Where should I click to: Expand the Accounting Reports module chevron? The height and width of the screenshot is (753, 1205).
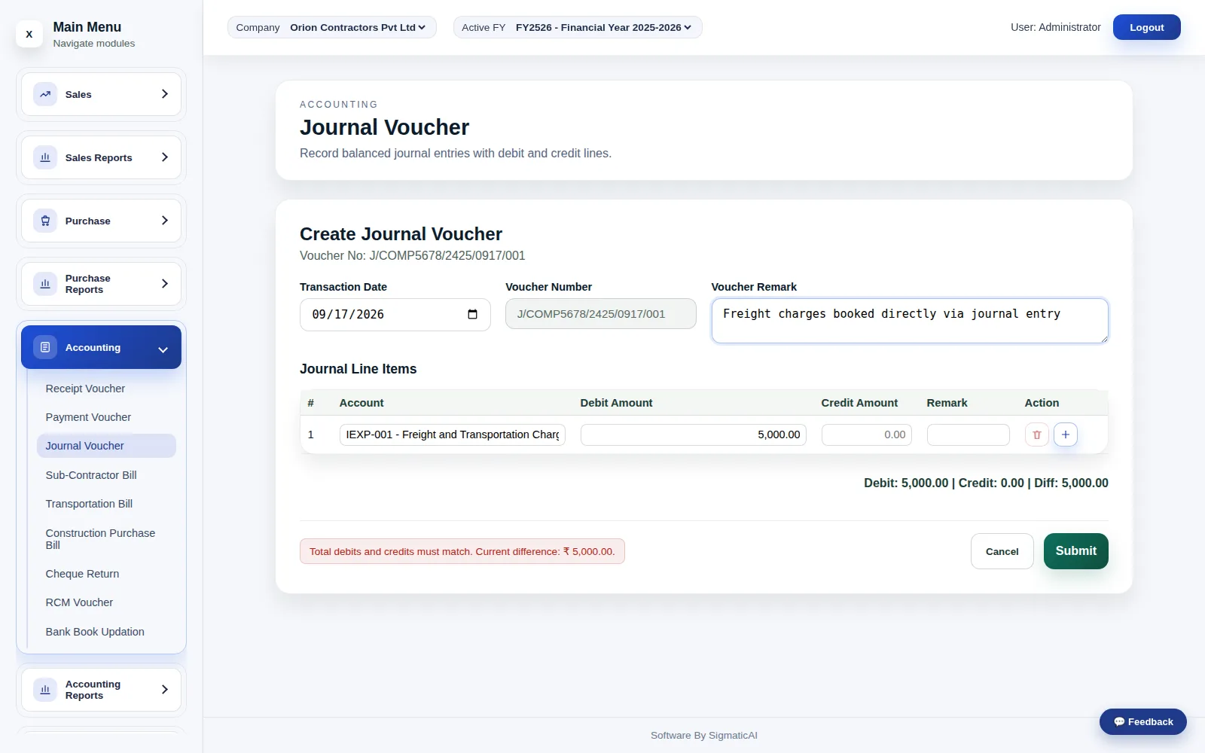point(164,690)
